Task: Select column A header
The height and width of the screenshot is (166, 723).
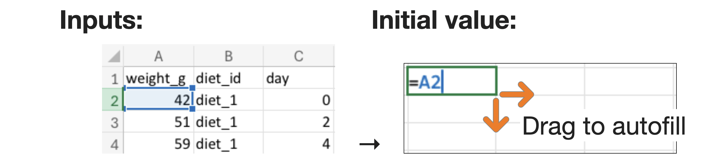Action: [x=159, y=56]
